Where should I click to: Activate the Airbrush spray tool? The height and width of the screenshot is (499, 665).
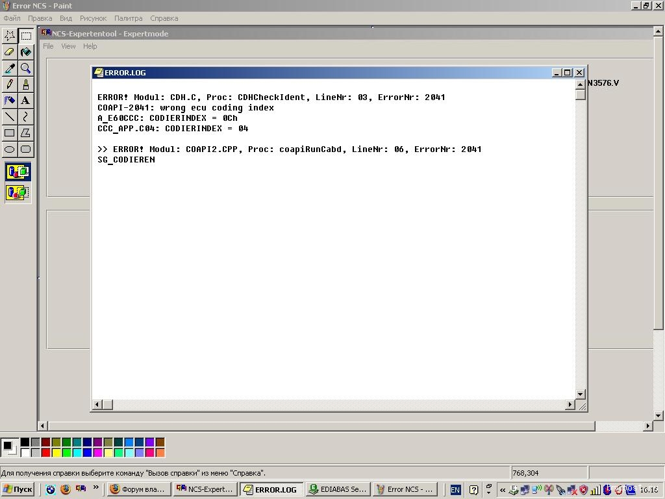pos(10,101)
